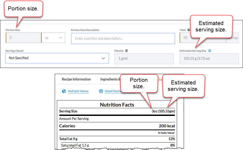Click the Estimated Serving Size value field
Screen dimensions: 243x150
[x=209, y=59]
